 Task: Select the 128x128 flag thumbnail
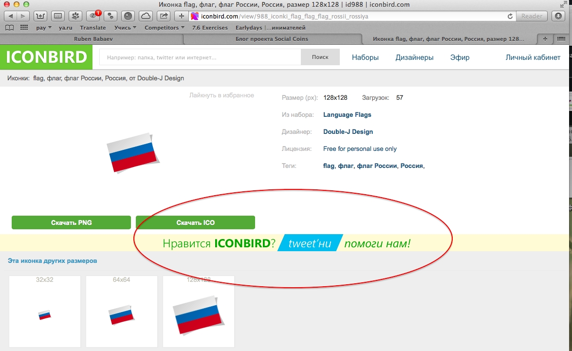pyautogui.click(x=199, y=311)
